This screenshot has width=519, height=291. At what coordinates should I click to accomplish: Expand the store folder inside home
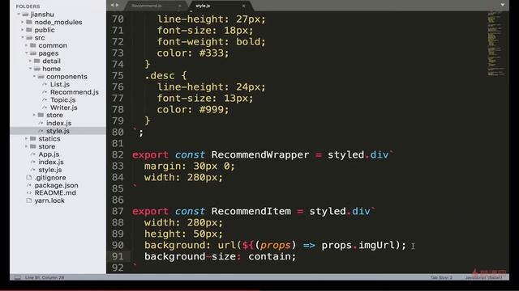coord(34,115)
